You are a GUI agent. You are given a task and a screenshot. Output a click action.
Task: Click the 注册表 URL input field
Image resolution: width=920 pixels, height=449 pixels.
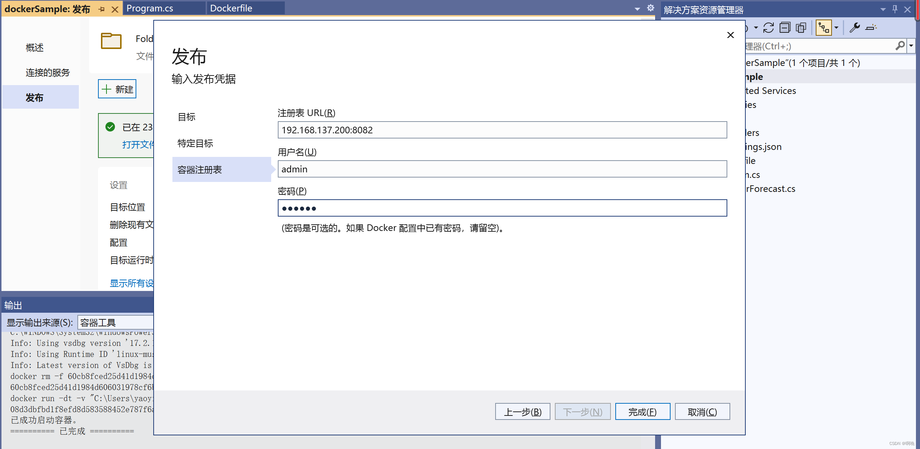[x=502, y=130]
